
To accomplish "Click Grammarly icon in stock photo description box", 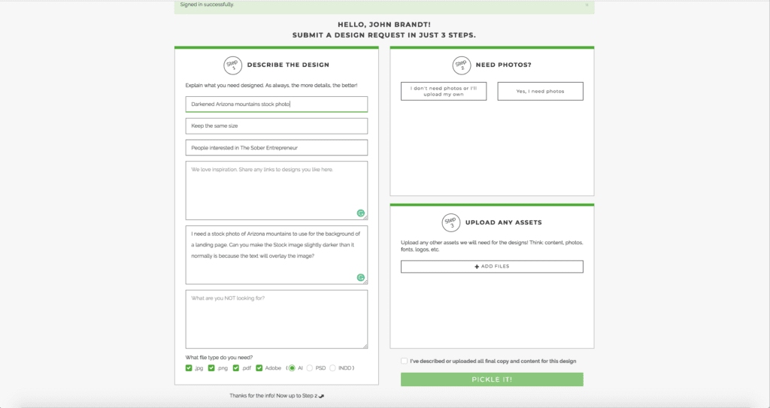I will click(361, 277).
